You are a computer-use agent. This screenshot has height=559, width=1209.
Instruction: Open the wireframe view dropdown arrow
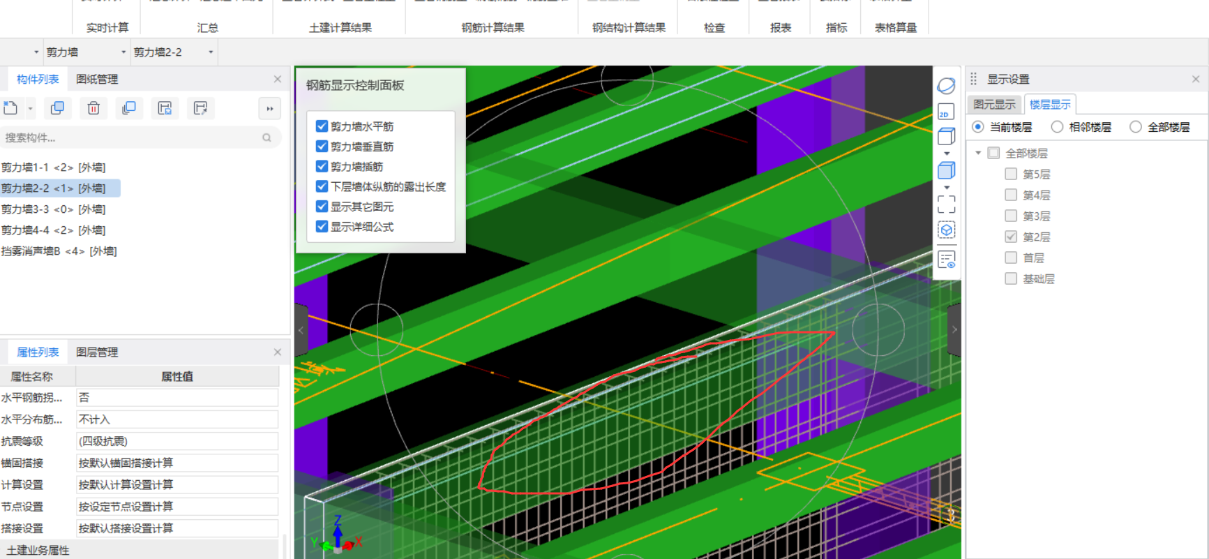[947, 154]
